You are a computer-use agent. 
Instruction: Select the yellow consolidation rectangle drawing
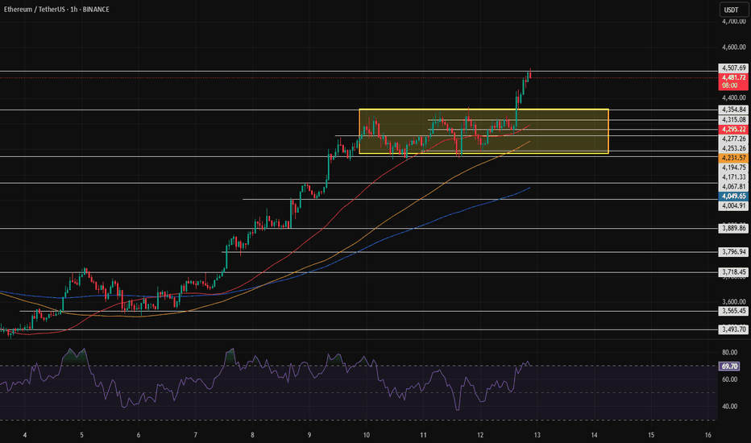click(x=483, y=131)
